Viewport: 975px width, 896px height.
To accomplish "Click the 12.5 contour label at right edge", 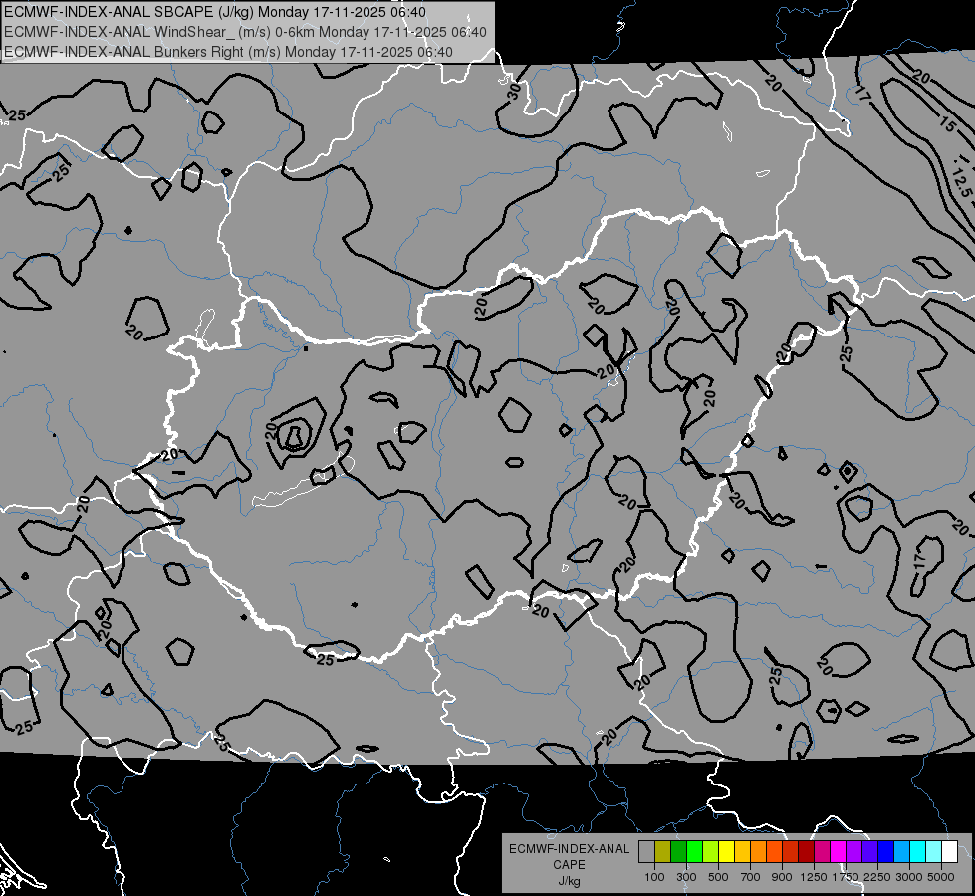I will [961, 182].
